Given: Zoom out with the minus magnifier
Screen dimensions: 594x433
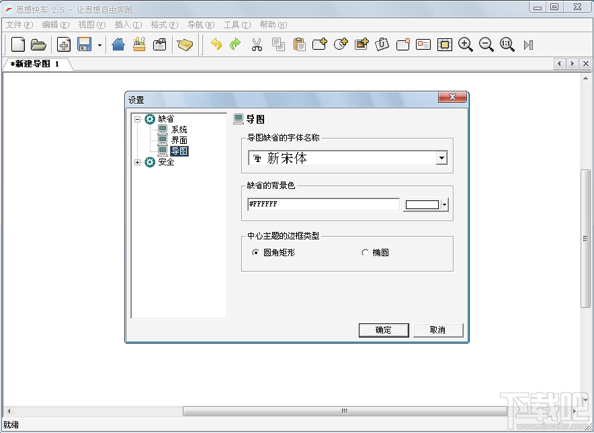Looking at the screenshot, I should click(486, 44).
